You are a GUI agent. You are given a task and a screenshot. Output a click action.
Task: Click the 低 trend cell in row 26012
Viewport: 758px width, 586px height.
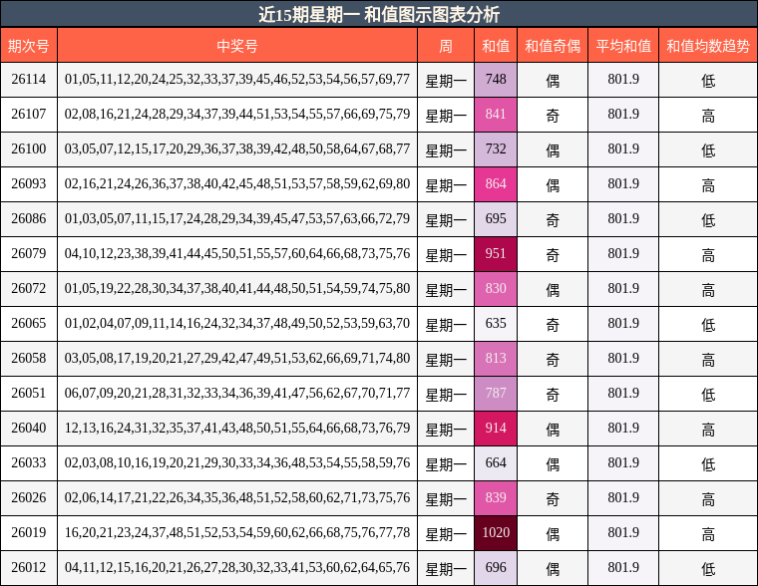[708, 569]
